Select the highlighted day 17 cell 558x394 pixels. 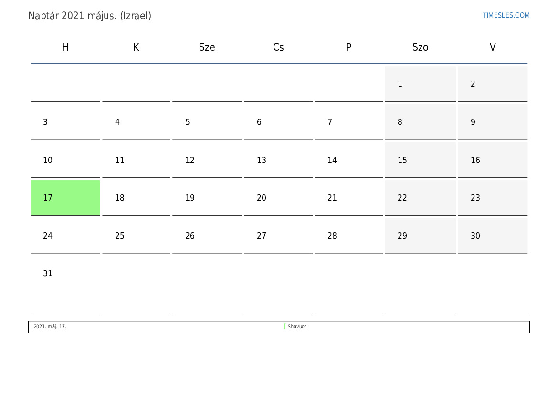[65, 198]
